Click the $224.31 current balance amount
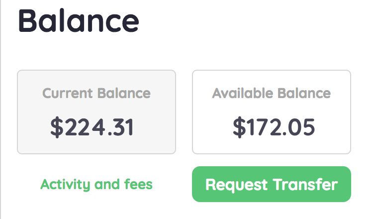 pyautogui.click(x=92, y=127)
